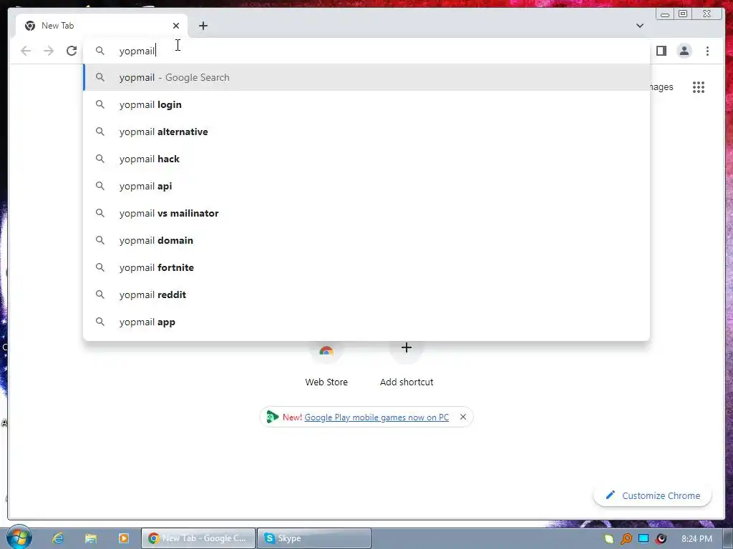
Task: Open the Chrome profile avatar
Action: click(x=684, y=51)
